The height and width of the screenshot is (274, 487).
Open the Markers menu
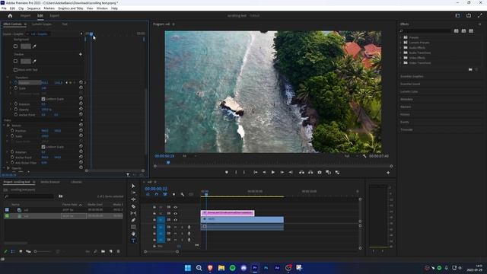[49, 8]
